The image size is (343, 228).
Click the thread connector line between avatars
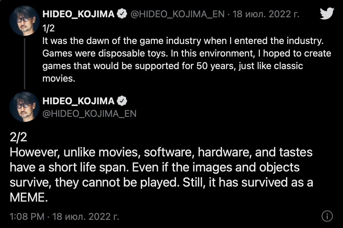pos(25,64)
